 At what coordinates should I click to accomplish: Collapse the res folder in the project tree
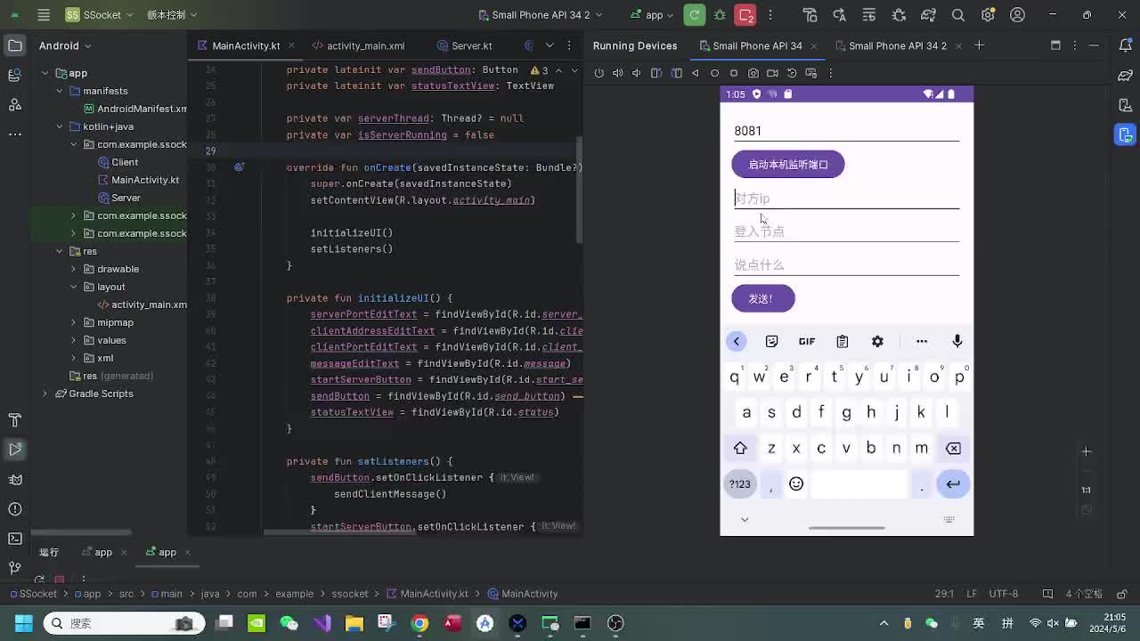[x=60, y=251]
